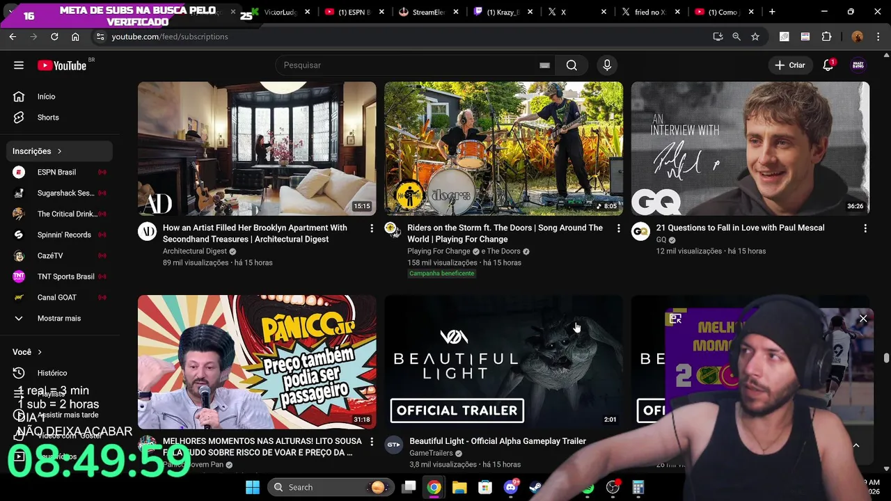Open Playing For Change channel name link
The height and width of the screenshot is (501, 891).
tap(439, 251)
